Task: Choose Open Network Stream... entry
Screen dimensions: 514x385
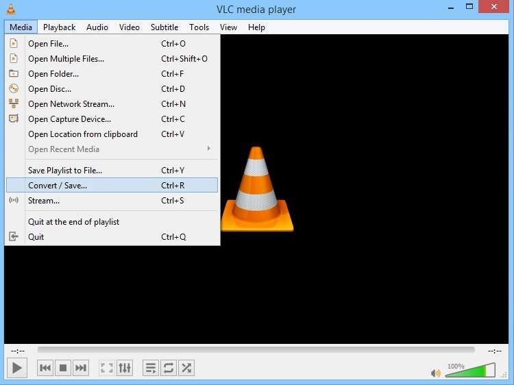Action: pyautogui.click(x=112, y=104)
